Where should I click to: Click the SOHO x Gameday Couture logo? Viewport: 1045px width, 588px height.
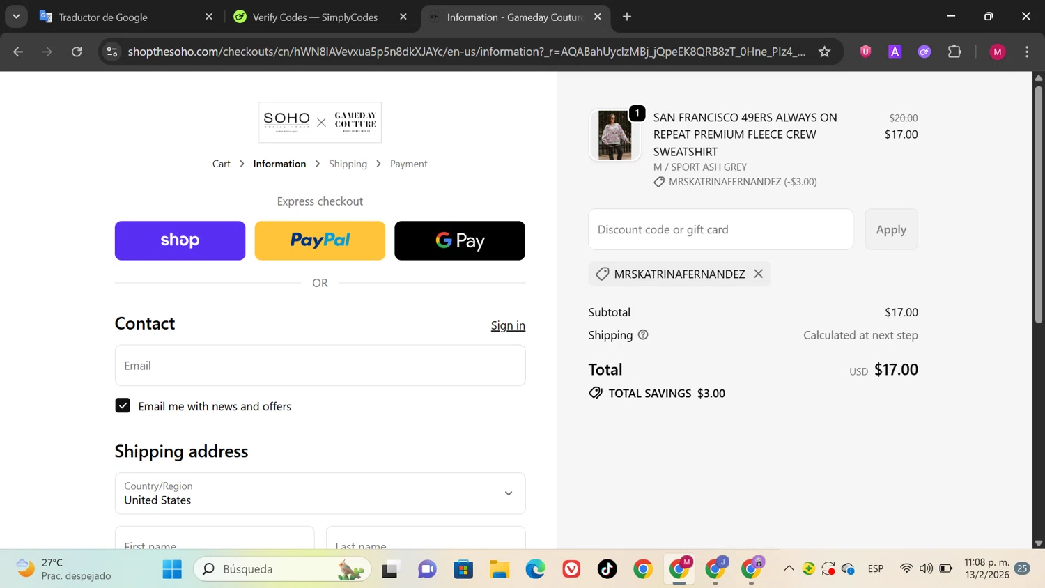click(320, 122)
